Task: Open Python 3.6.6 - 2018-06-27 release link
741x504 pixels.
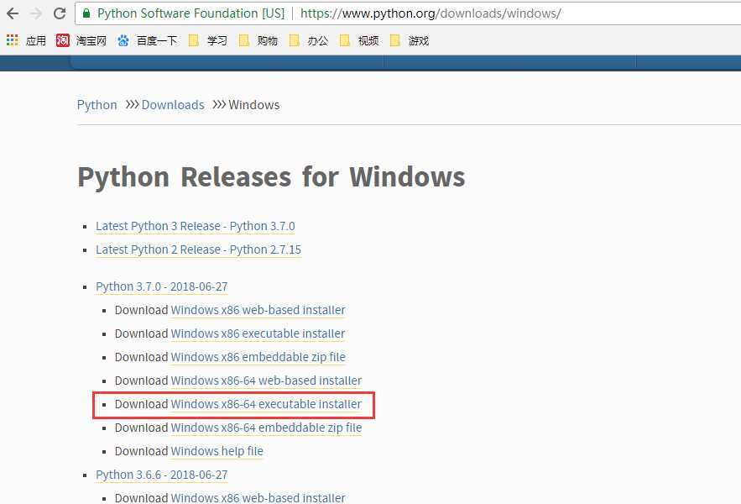Action: click(162, 475)
